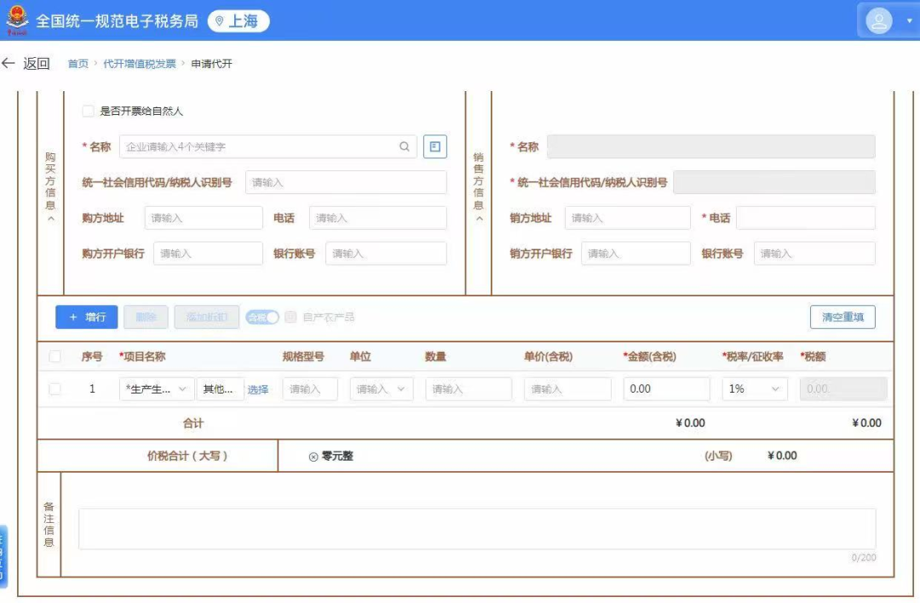920x603 pixels.
Task: Click the 增行 add row button
Action: pos(87,317)
